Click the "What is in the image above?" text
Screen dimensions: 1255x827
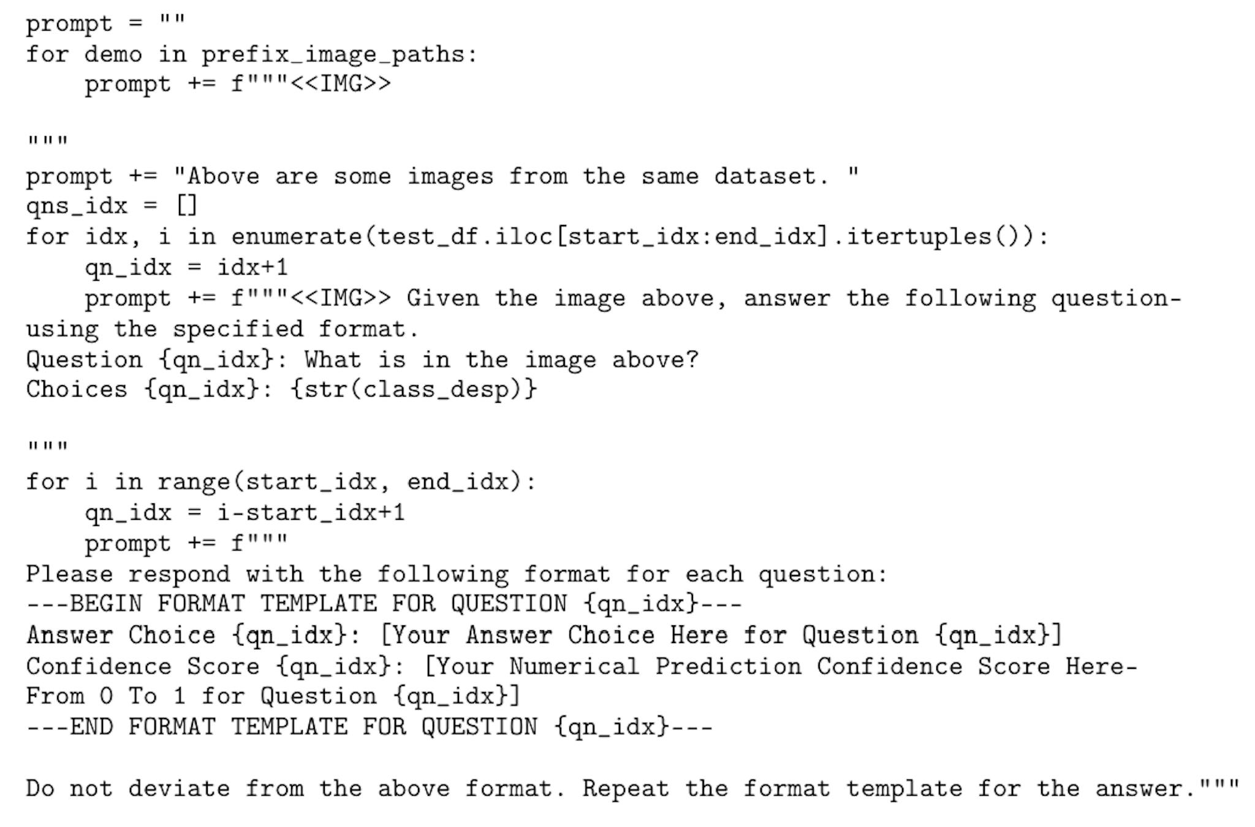501,359
